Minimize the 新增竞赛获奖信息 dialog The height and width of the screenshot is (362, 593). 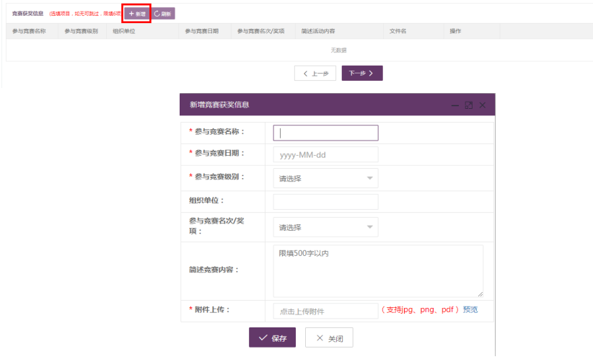click(454, 105)
